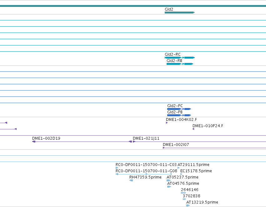266x207 pixels.
Task: Click the RC0-DP0011-150700-011-C03 label
Action: 146,165
